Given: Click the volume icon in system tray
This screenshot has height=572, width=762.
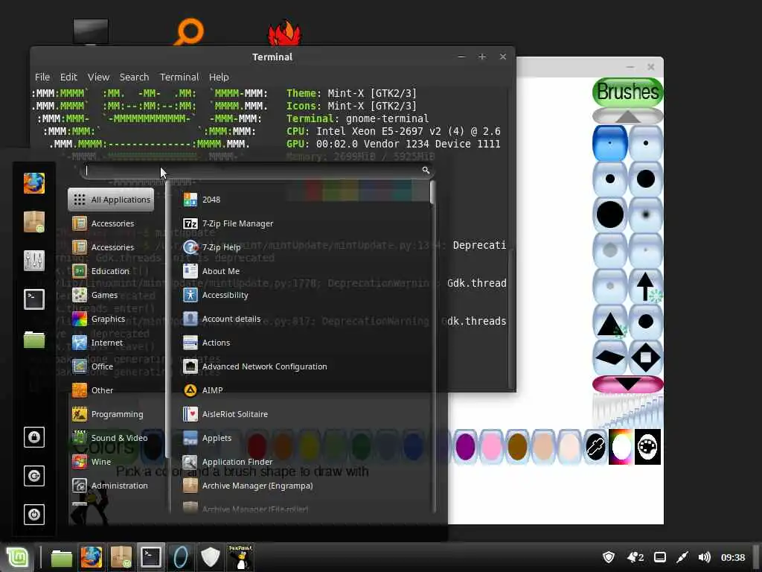Looking at the screenshot, I should (x=704, y=557).
